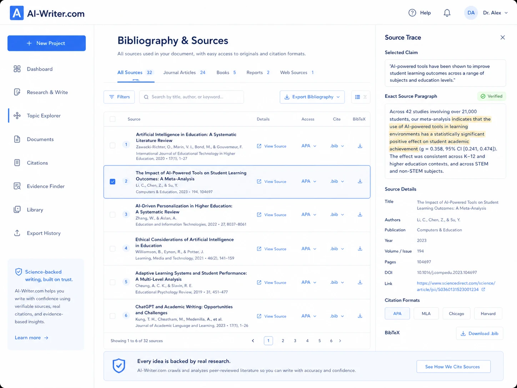Open external link icon beside sciencedirect URL
The height and width of the screenshot is (388, 517).
[483, 289]
